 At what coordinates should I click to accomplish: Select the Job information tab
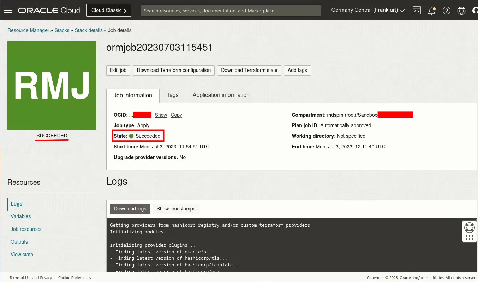click(x=133, y=95)
